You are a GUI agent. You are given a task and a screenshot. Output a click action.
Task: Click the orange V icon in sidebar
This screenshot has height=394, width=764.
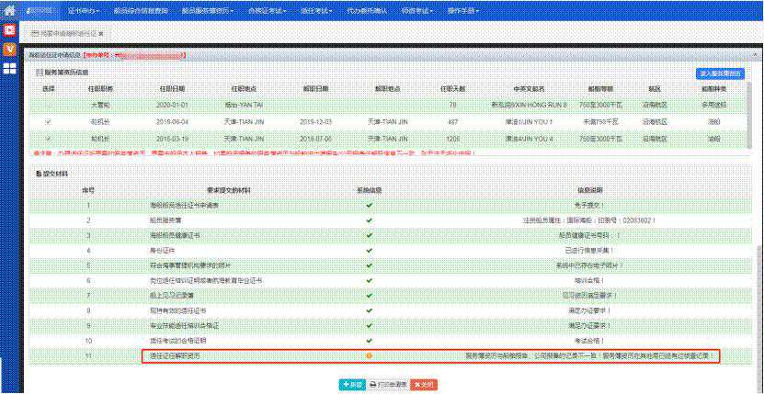(x=9, y=48)
